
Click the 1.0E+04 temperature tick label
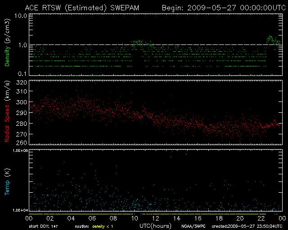(20, 210)
